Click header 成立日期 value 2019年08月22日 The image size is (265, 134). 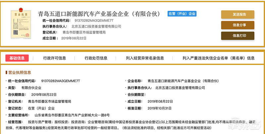(x=74, y=38)
